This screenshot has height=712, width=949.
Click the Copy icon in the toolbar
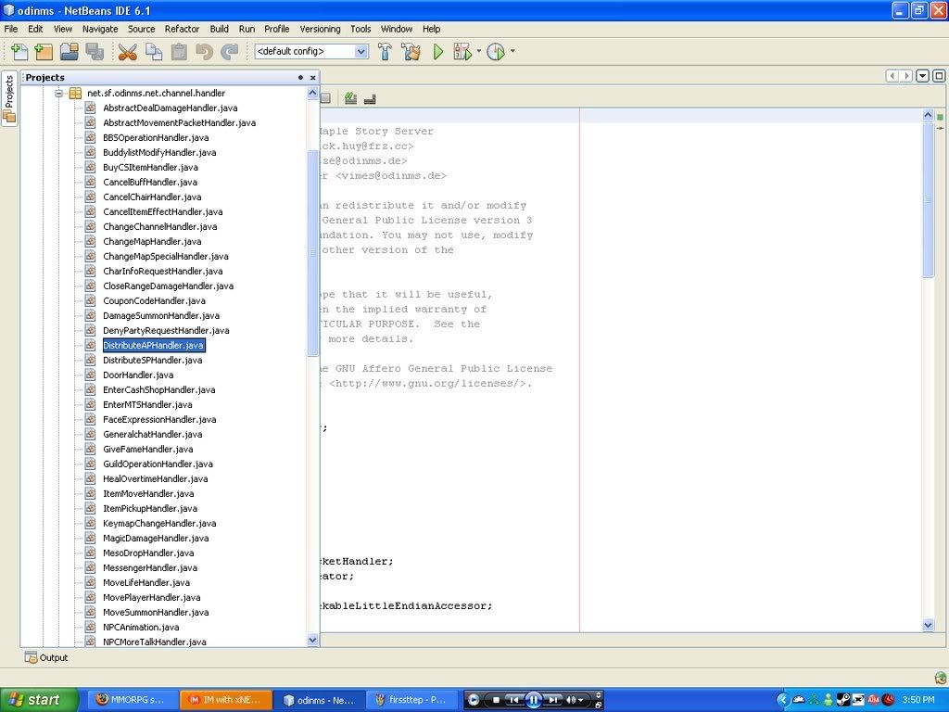click(x=153, y=52)
